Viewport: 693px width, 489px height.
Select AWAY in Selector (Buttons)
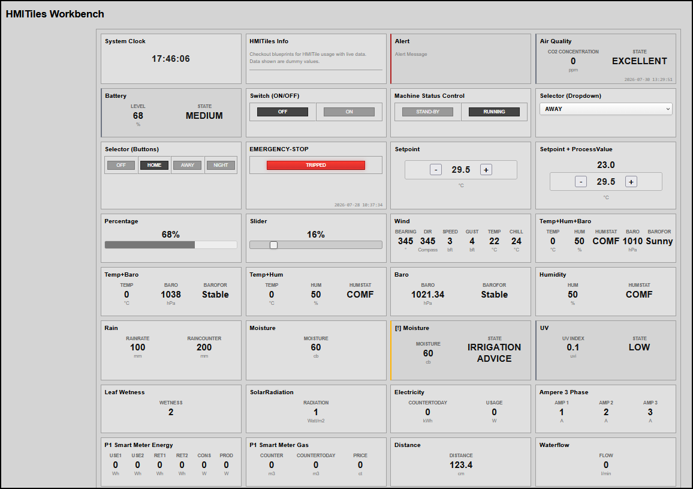coord(188,165)
